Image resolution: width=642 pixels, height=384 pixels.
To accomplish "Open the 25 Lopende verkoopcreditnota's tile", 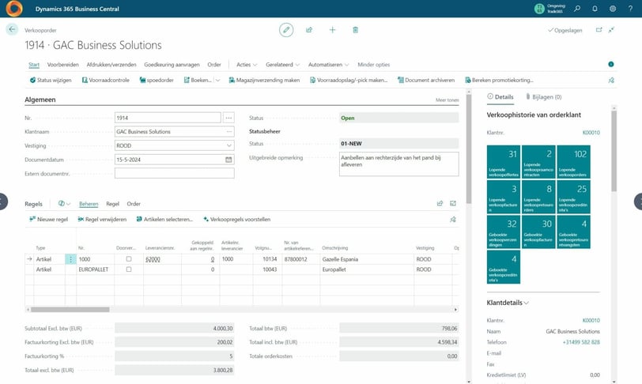I will point(574,197).
